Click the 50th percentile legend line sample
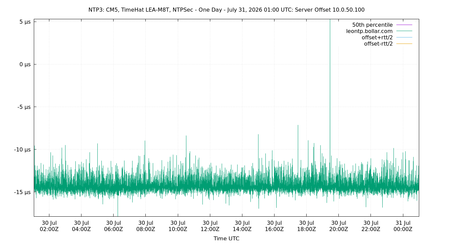This screenshot has height=243, width=453. [404, 25]
